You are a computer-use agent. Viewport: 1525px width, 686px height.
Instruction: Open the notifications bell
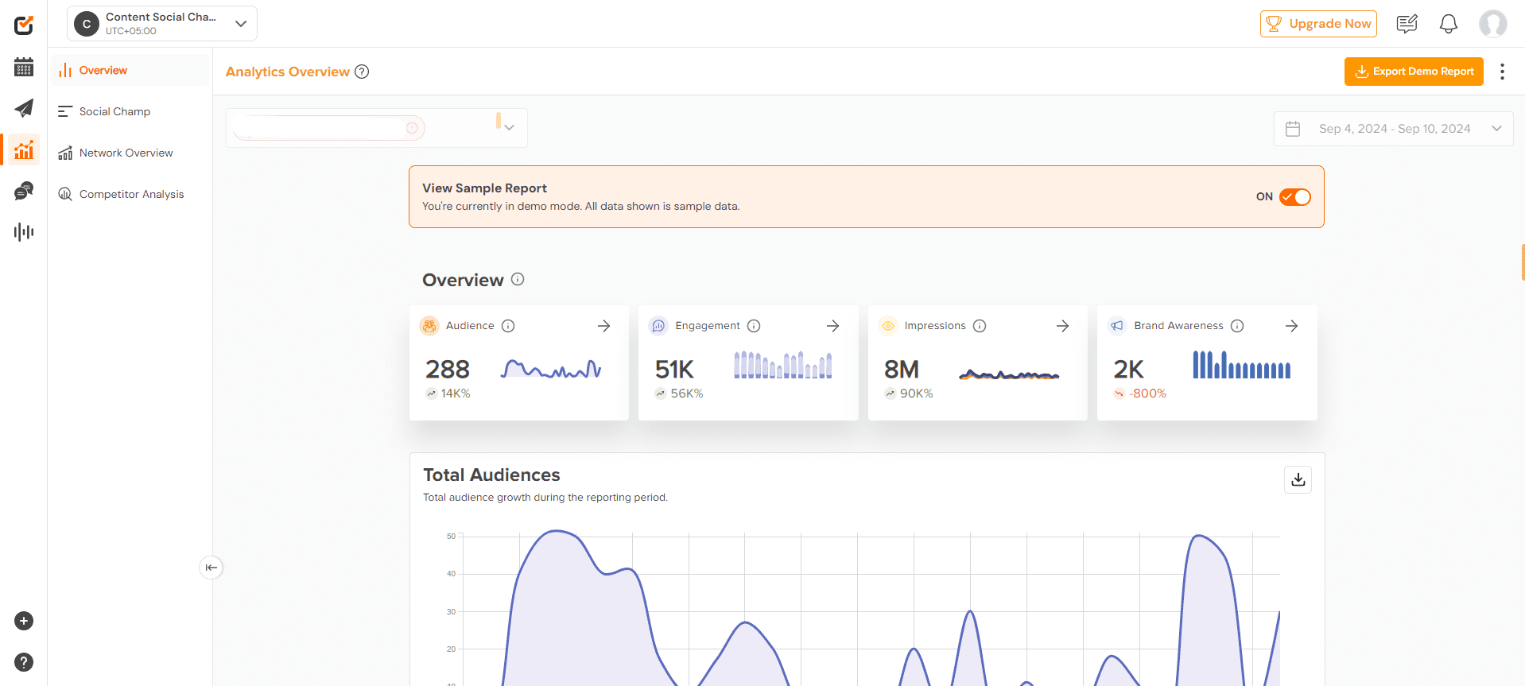[x=1449, y=24]
